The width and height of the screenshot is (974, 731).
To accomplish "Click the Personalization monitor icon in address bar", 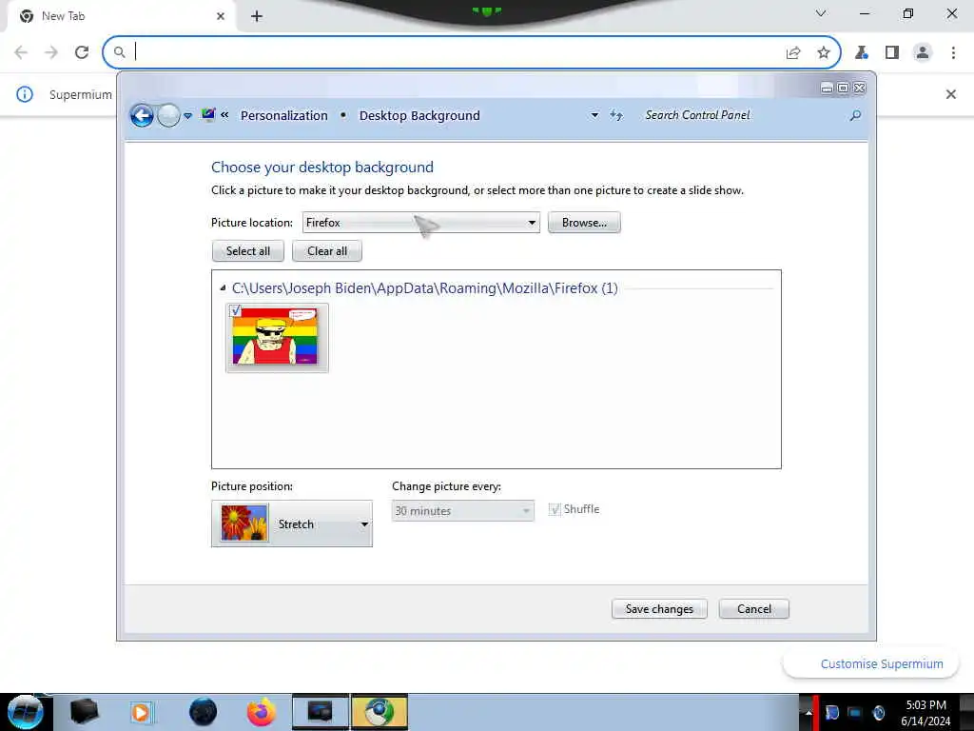I will [208, 114].
